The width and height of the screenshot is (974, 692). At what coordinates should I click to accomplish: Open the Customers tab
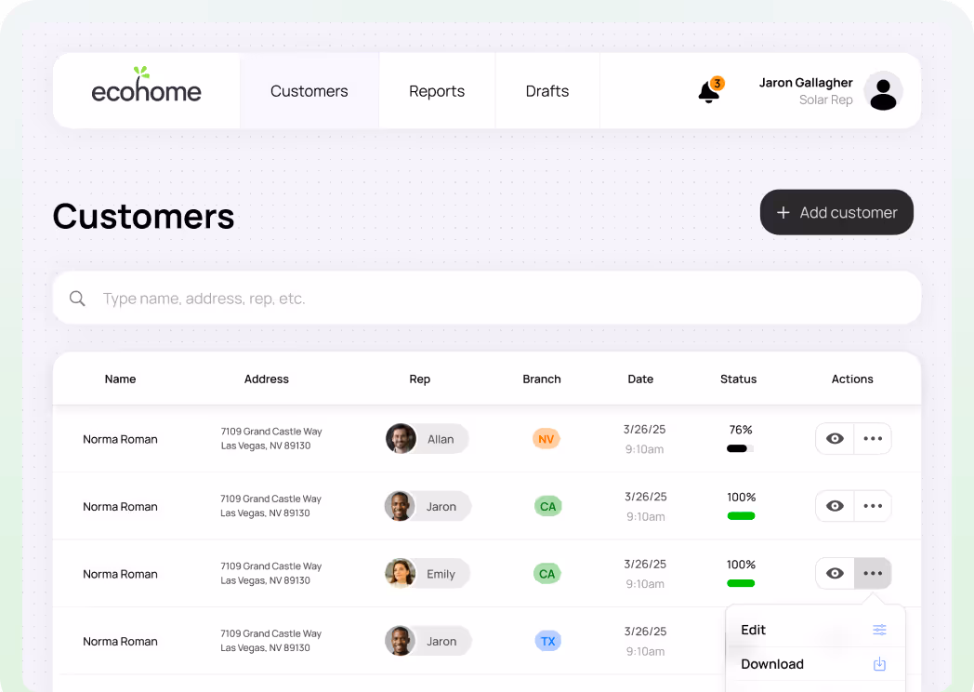point(309,91)
